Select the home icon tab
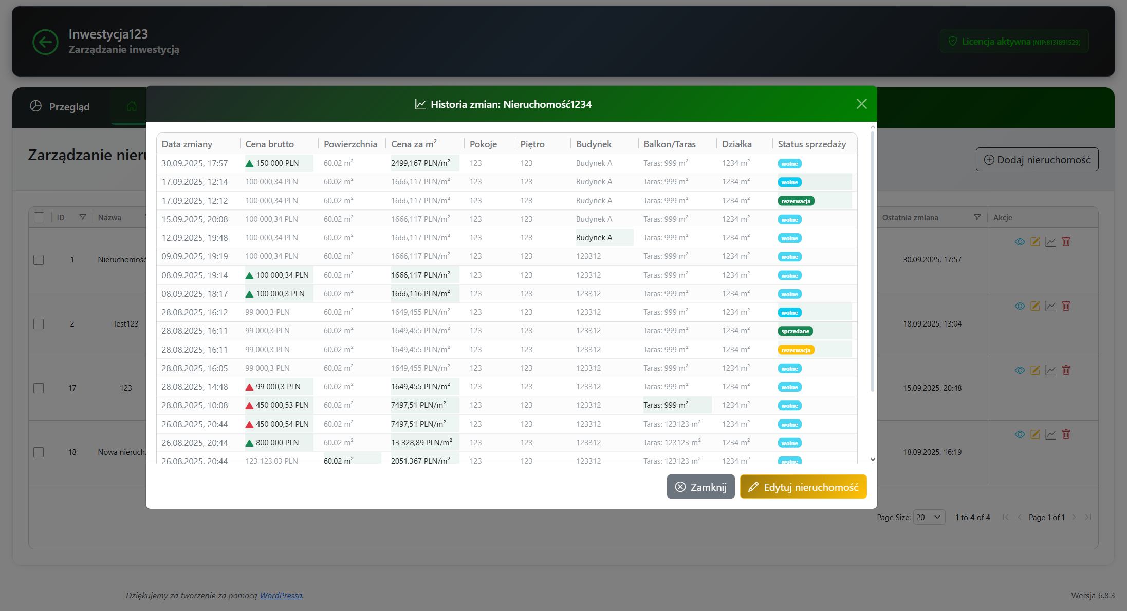1127x611 pixels. coord(132,106)
